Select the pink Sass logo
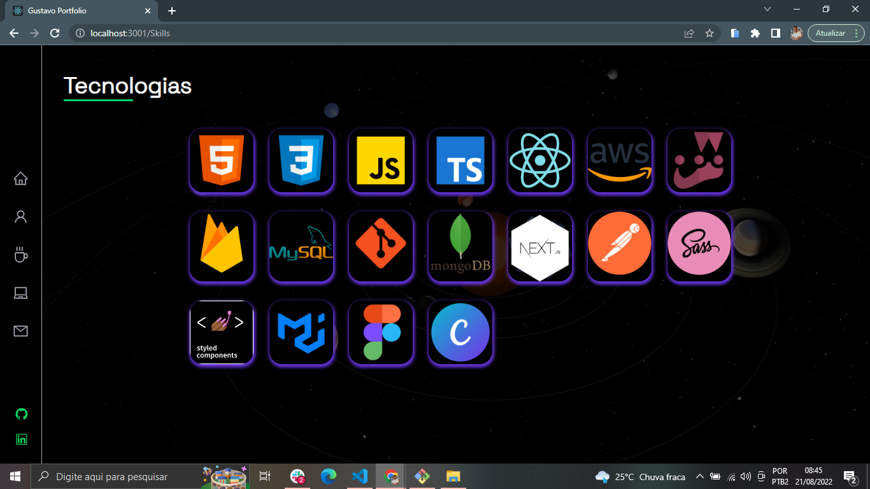870x489 pixels. pyautogui.click(x=699, y=246)
